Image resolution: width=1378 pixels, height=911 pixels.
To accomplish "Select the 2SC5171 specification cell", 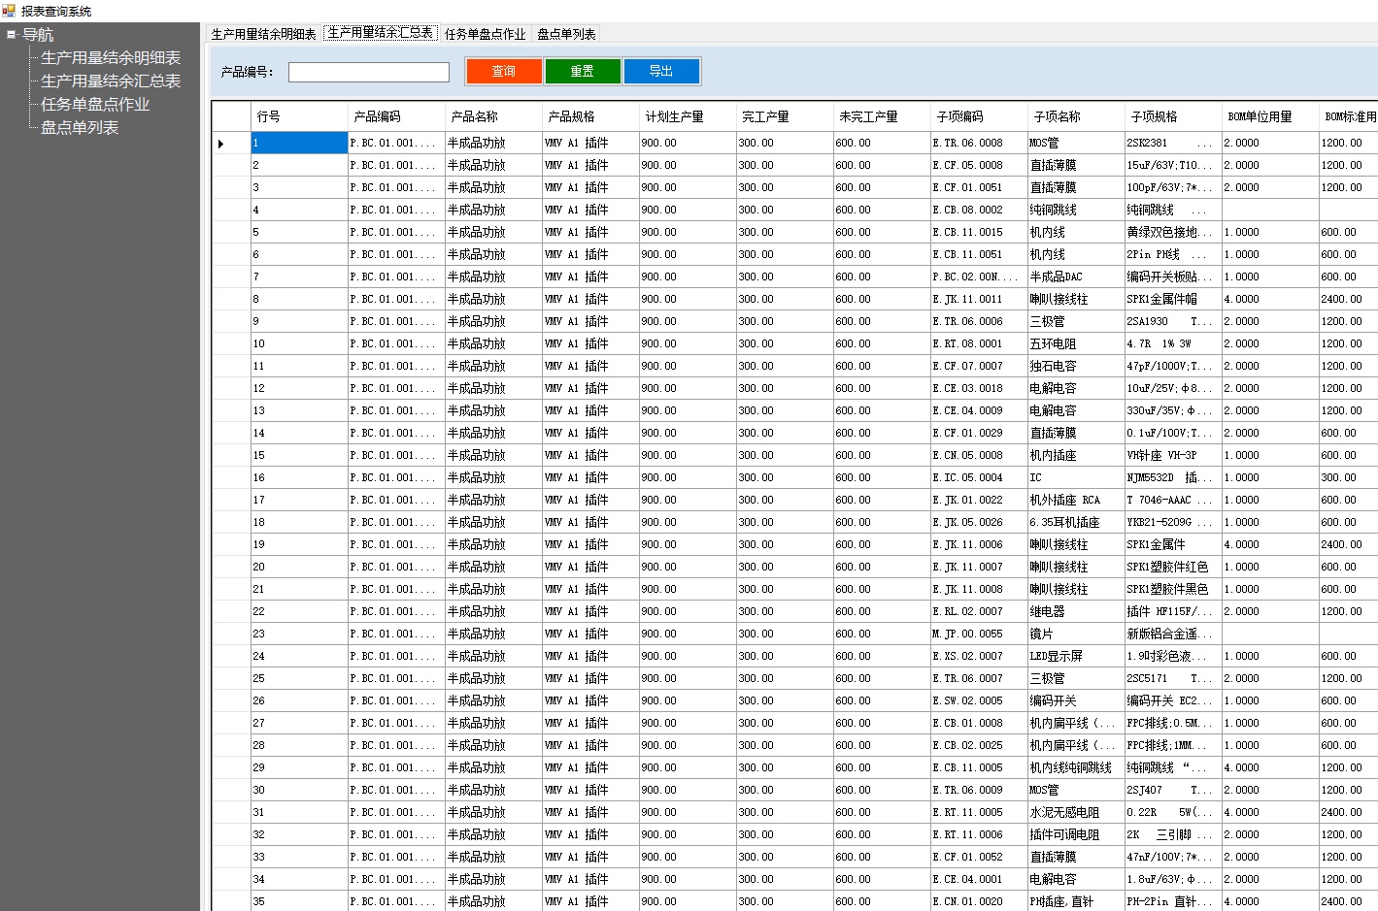I will point(1173,679).
